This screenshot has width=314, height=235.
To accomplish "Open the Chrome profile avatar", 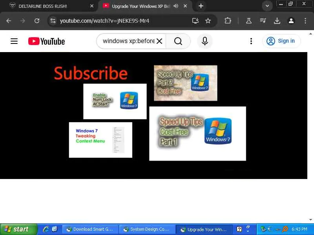I will coord(291,21).
